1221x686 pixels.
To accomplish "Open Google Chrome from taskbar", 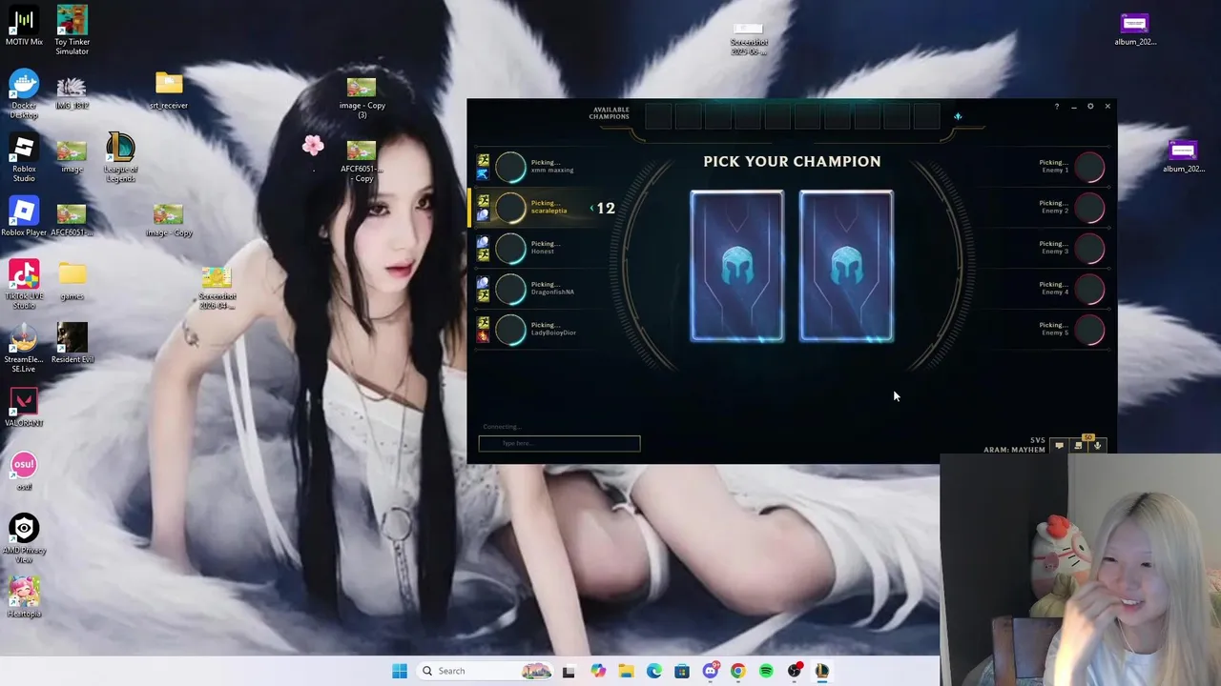I will [x=737, y=671].
